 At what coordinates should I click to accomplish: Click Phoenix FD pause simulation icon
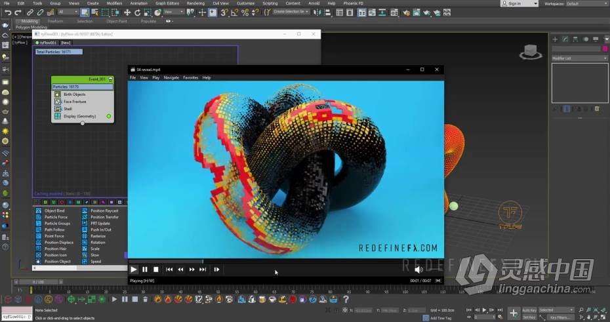(x=125, y=299)
